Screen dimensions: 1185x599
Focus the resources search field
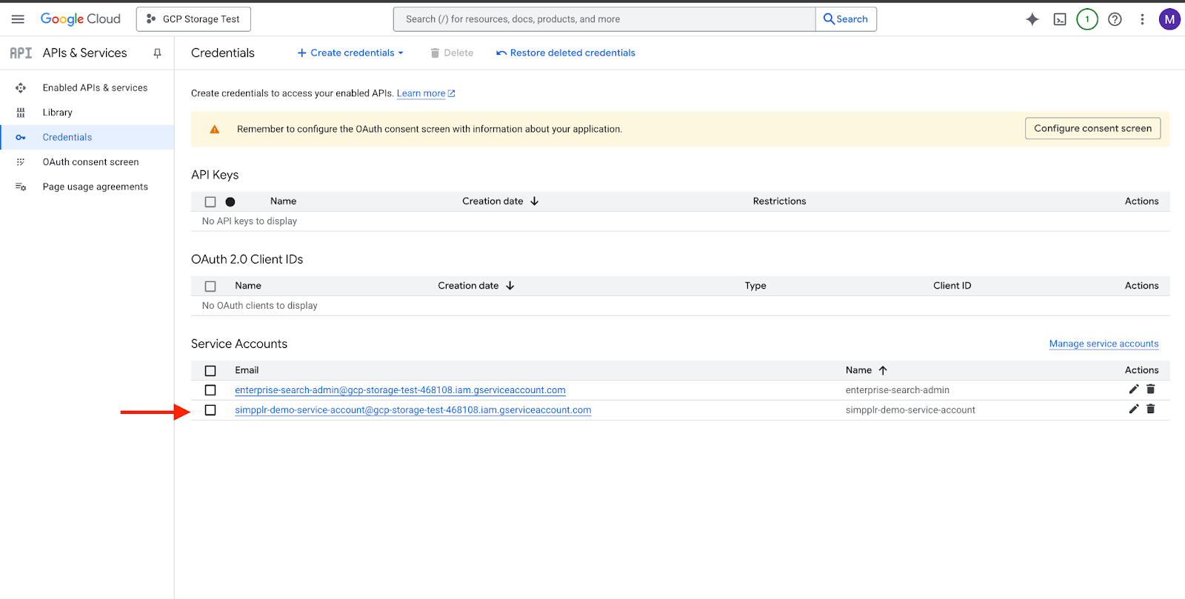click(x=604, y=19)
